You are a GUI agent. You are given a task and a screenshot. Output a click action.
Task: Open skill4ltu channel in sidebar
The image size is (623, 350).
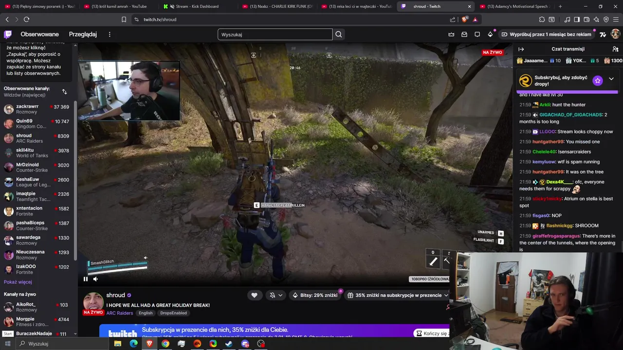37,153
